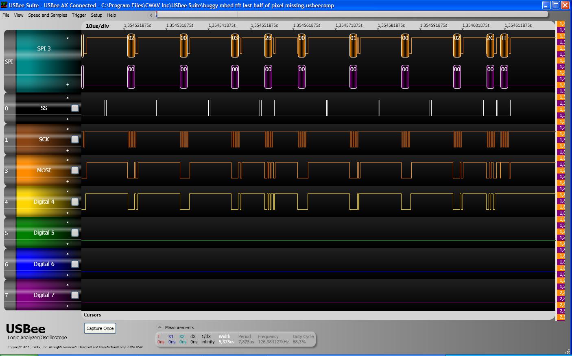Click the plus icon on Digital 4 channel
The height and width of the screenshot is (356, 572).
(x=68, y=213)
